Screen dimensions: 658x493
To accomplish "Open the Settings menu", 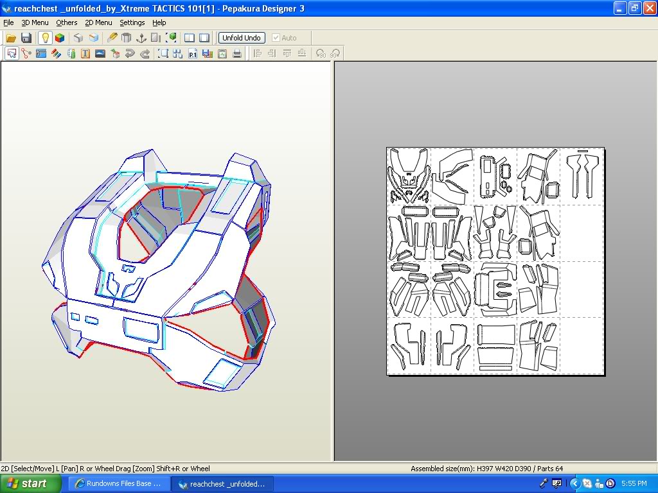I will coord(132,22).
